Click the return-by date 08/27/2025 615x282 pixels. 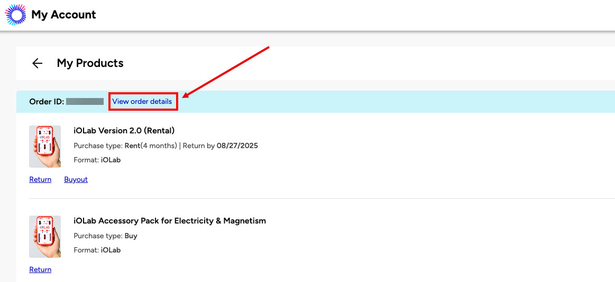[237, 145]
